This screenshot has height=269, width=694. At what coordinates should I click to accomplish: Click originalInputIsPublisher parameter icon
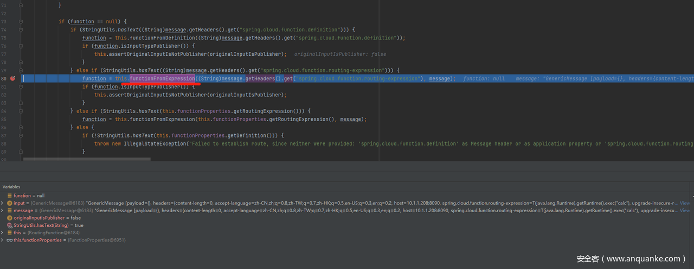9,218
